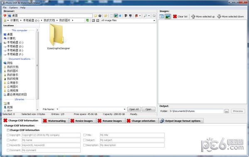Click the Move selected down arrow icon
Screen dimensions: 249x157
[219, 16]
